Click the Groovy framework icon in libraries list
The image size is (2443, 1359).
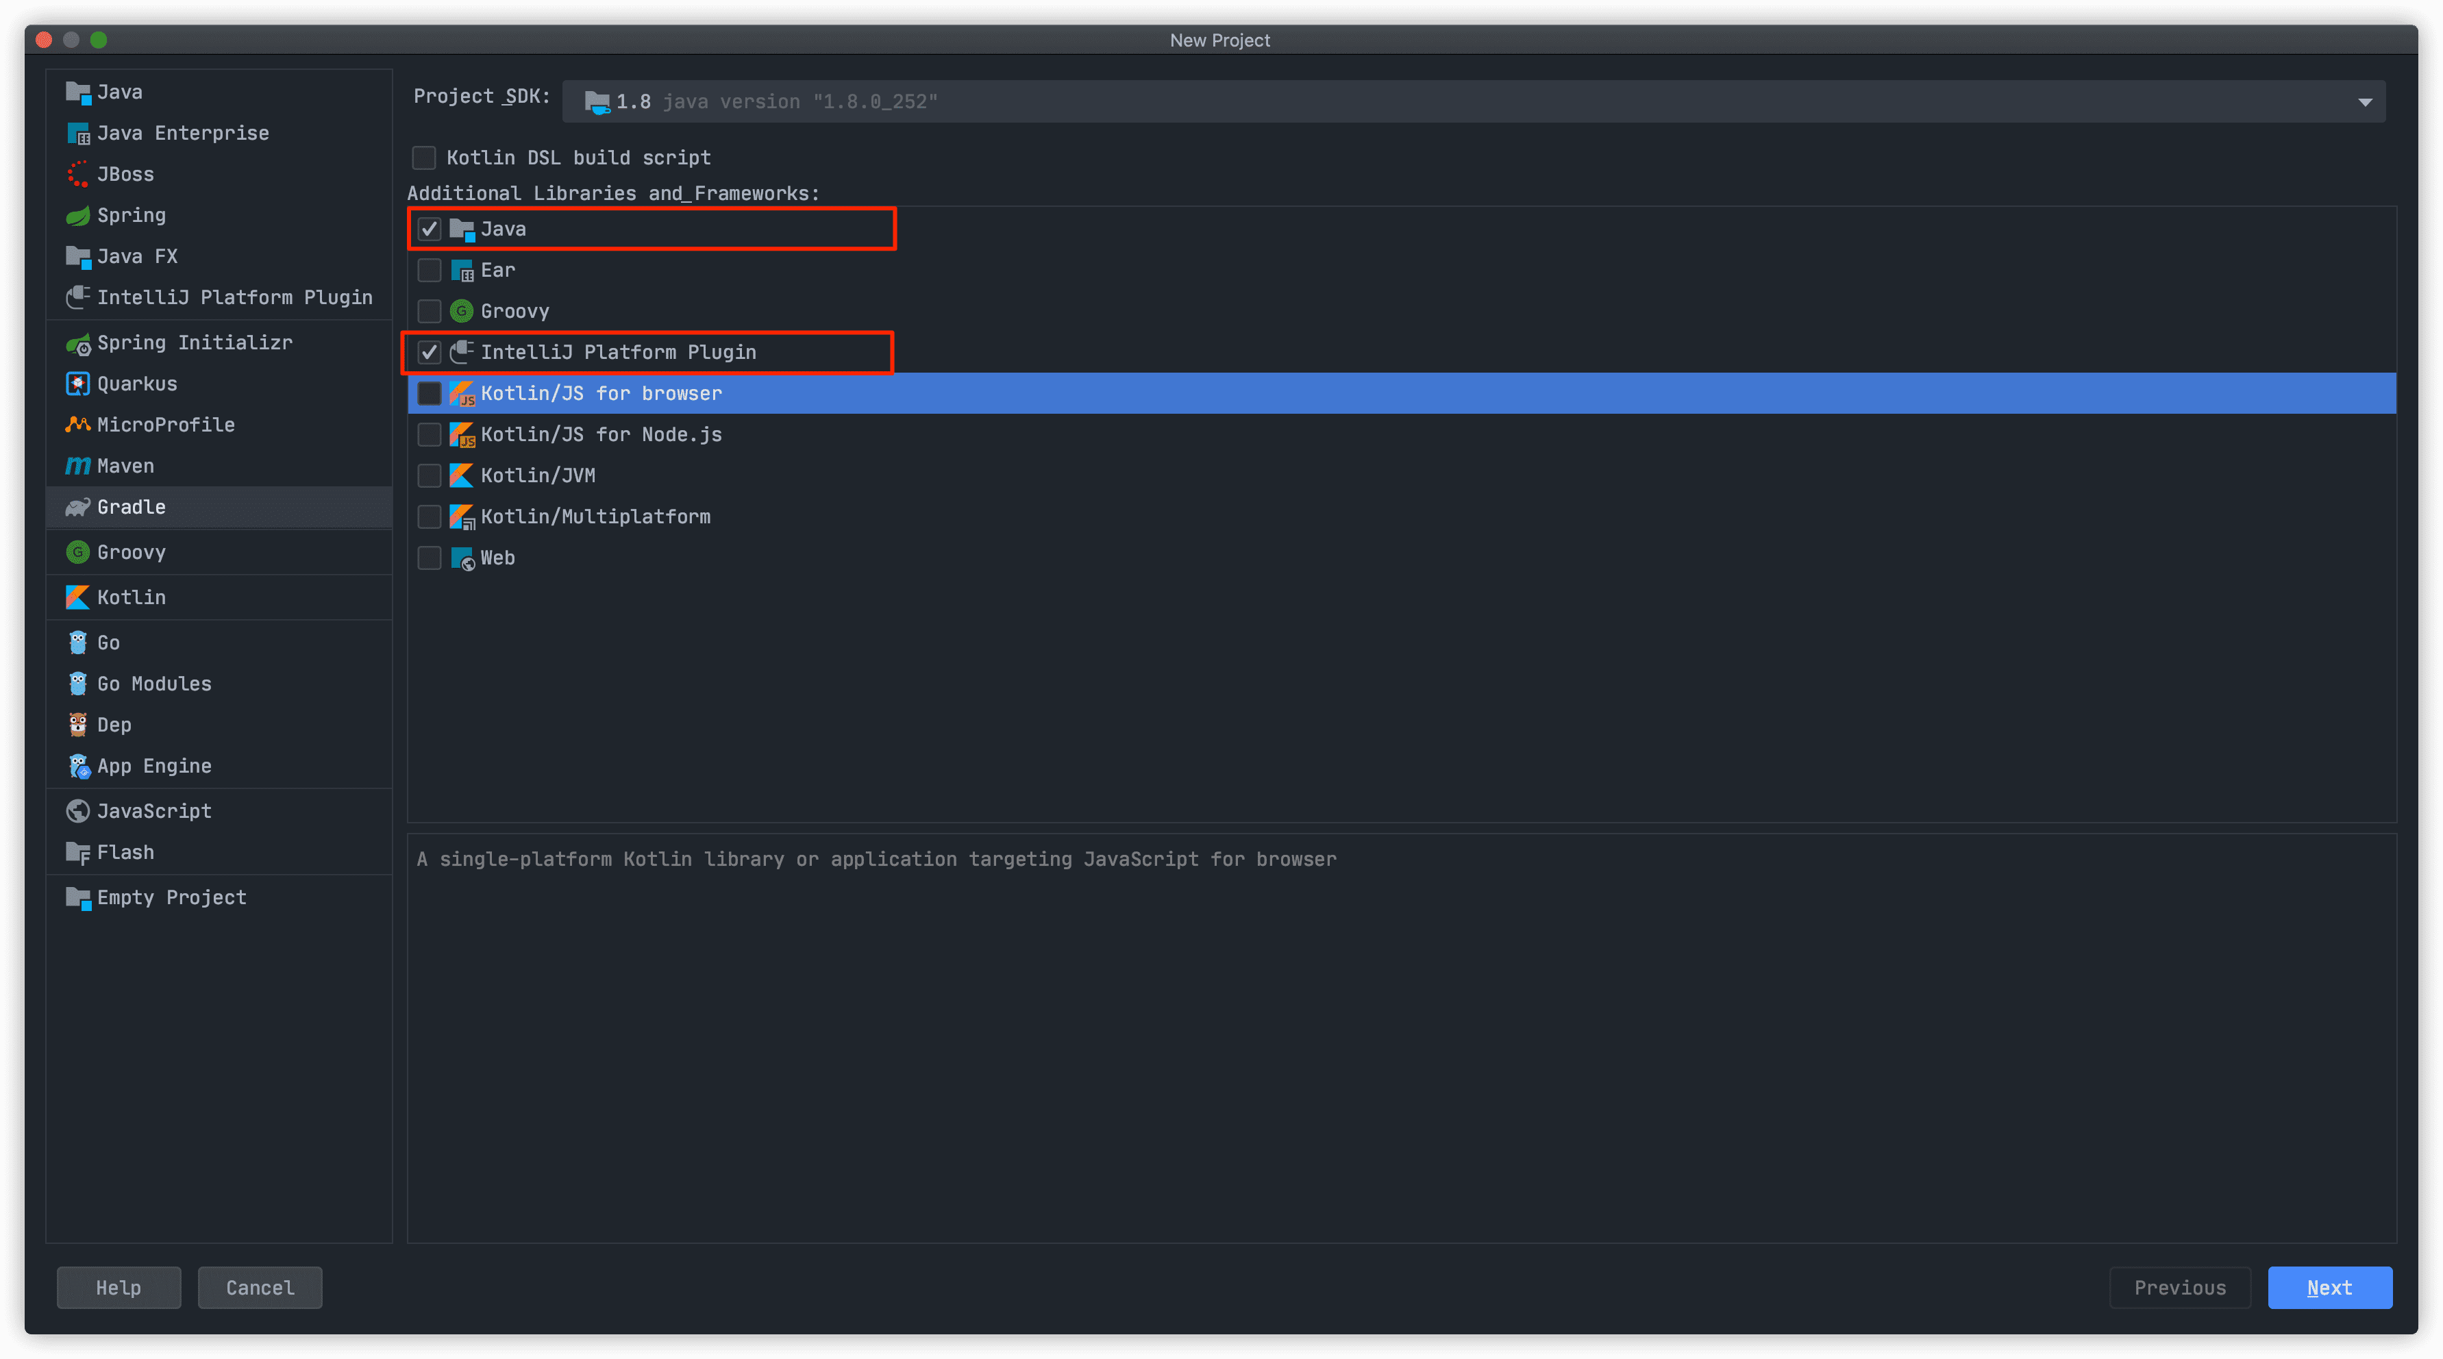coord(462,311)
